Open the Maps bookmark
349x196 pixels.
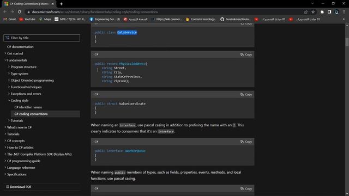(x=45, y=20)
